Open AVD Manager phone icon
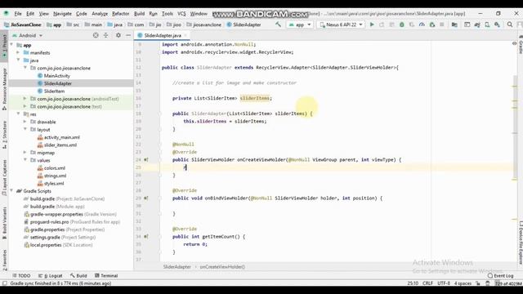 (487, 24)
